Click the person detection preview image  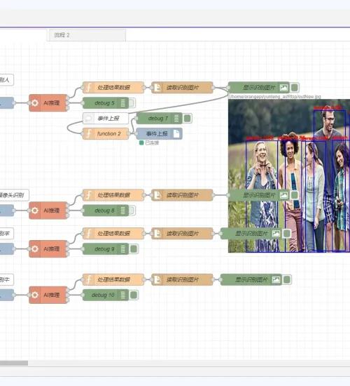pos(289,175)
